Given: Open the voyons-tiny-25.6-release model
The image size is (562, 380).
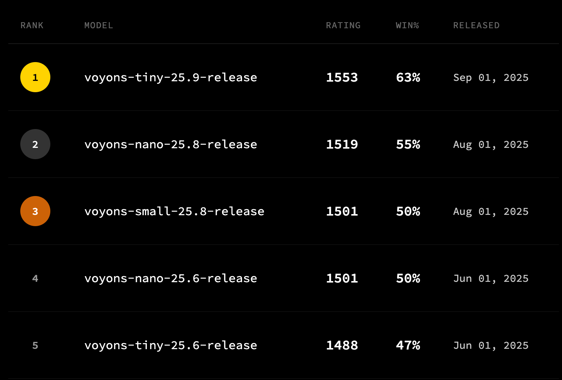Looking at the screenshot, I should [x=171, y=345].
